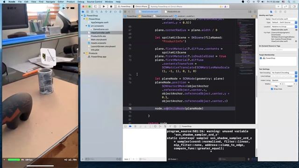Open AppDelegate.swift in navigator
Viewport: 299px width, 168px height.
pos(100,22)
